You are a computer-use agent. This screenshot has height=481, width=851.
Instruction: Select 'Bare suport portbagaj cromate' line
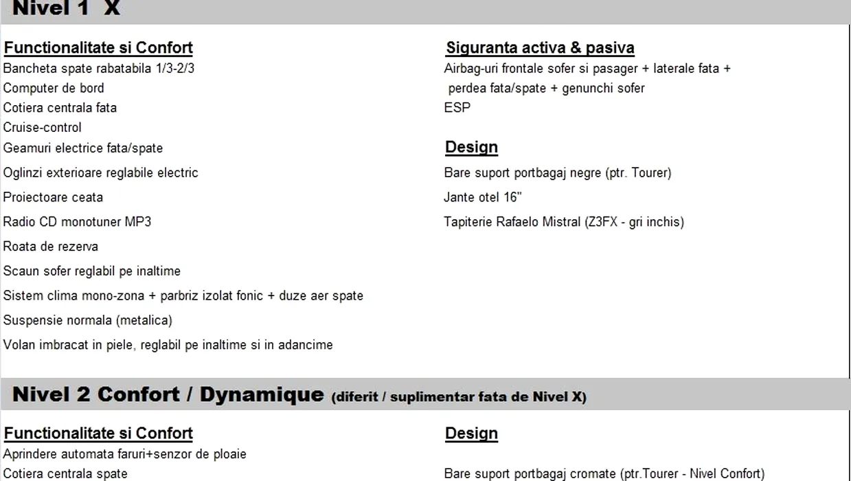(x=604, y=473)
